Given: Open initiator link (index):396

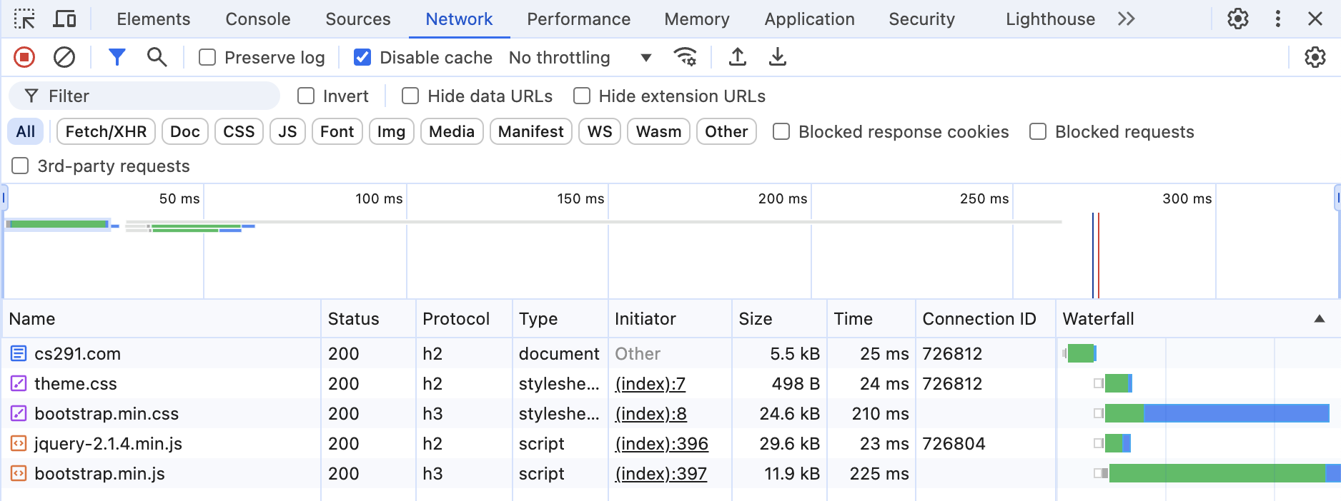Looking at the screenshot, I should point(661,443).
